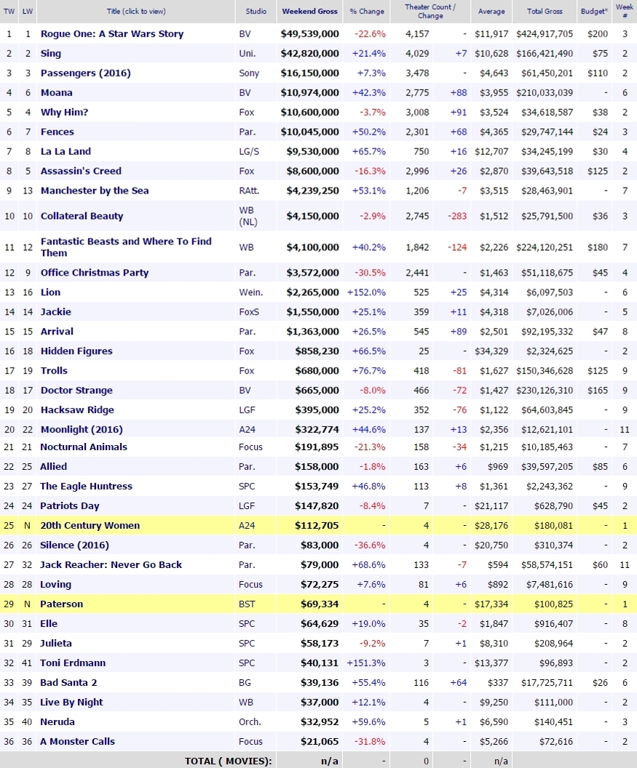Click the BG studio for Bad Santa 2
This screenshot has width=637, height=768.
click(245, 681)
